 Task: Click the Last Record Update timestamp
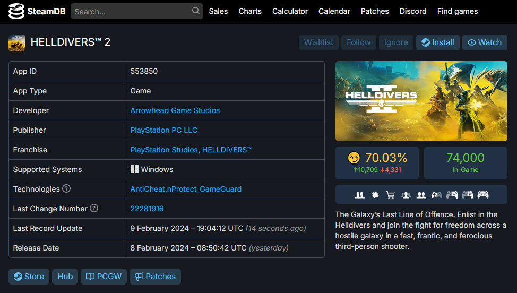(218, 228)
